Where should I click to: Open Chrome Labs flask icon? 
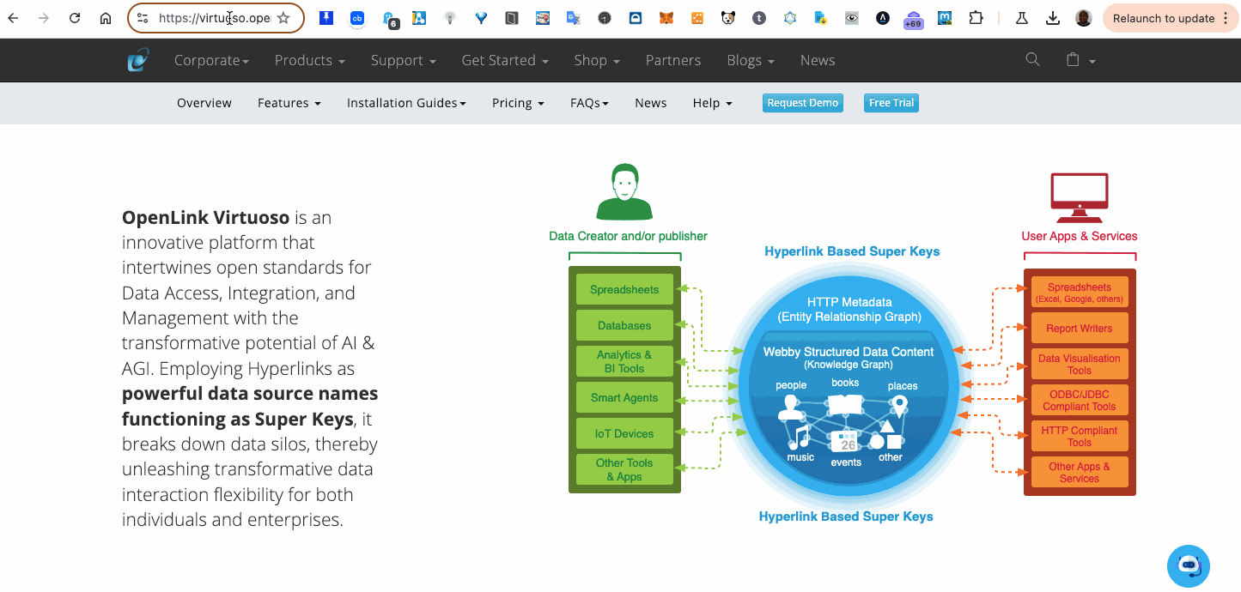point(1022,18)
